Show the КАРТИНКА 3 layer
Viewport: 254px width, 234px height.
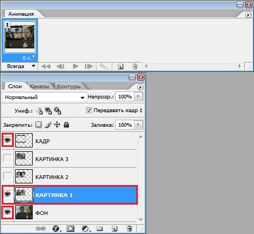pyautogui.click(x=8, y=158)
